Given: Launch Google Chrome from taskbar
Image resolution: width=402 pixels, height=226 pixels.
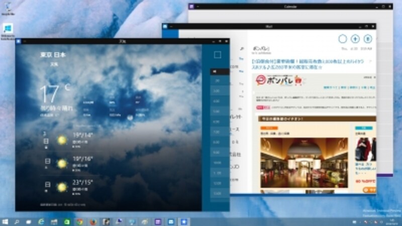Looking at the screenshot, I should tap(80, 221).
